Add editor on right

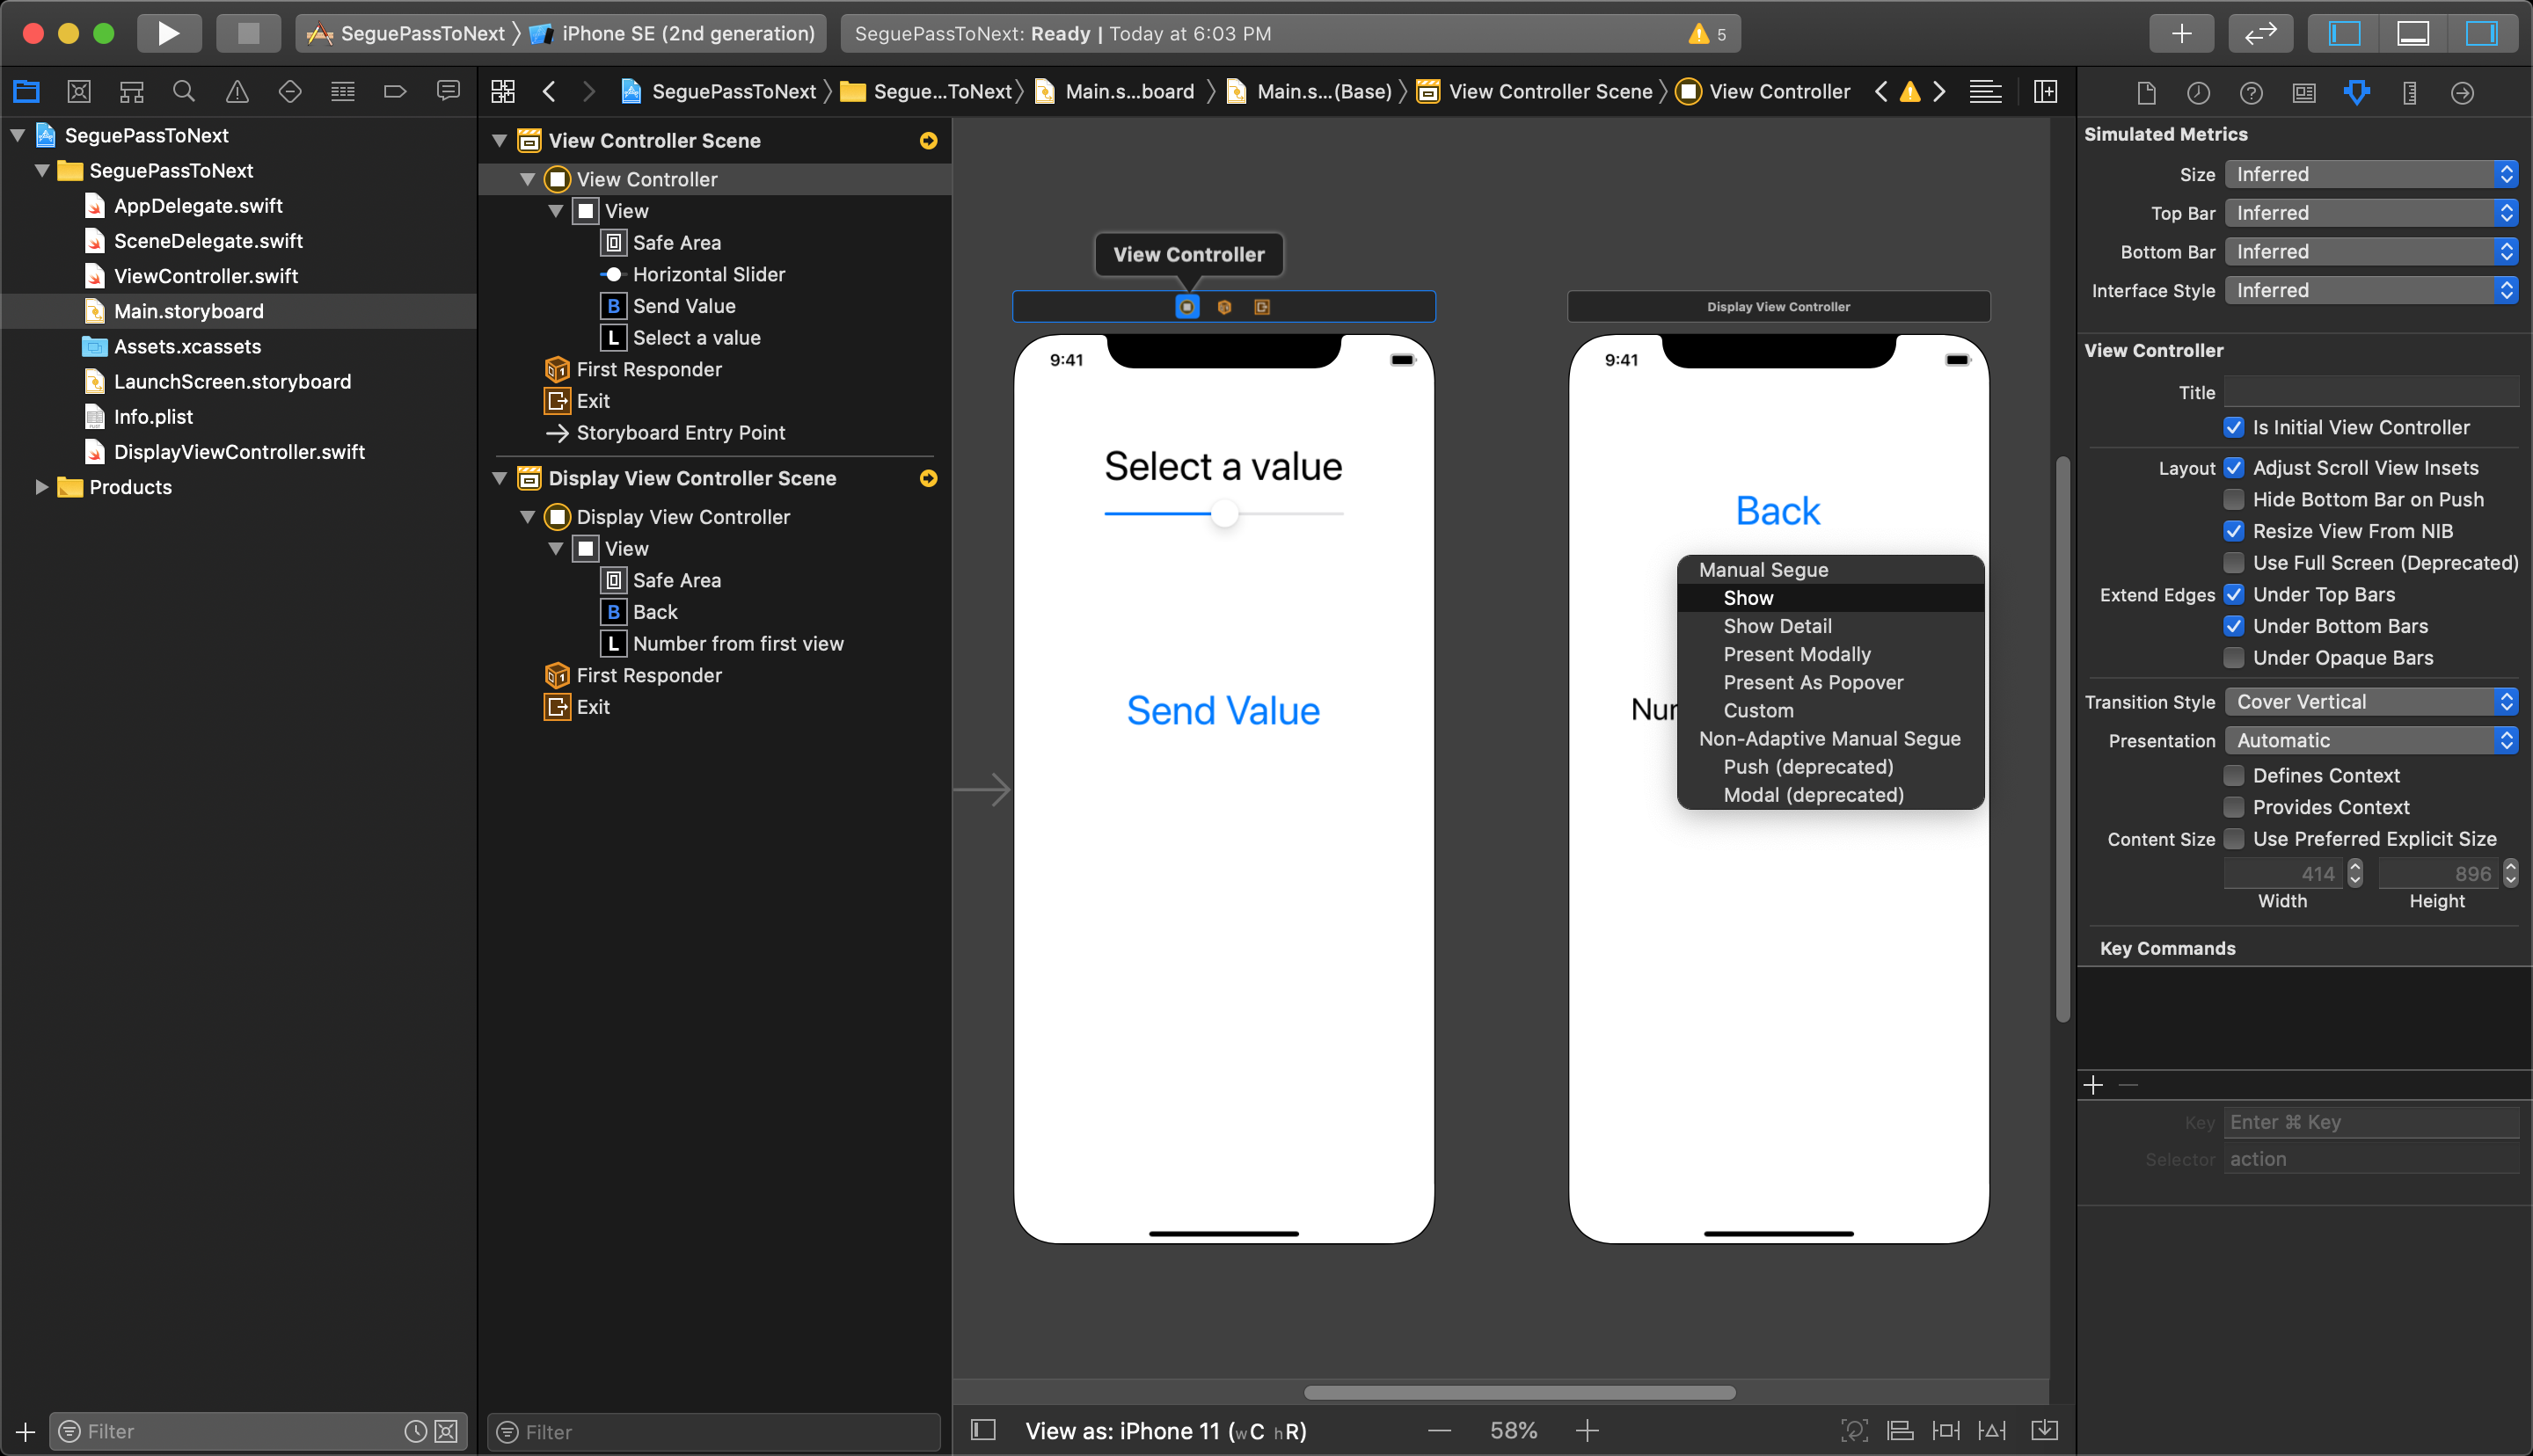click(2046, 92)
